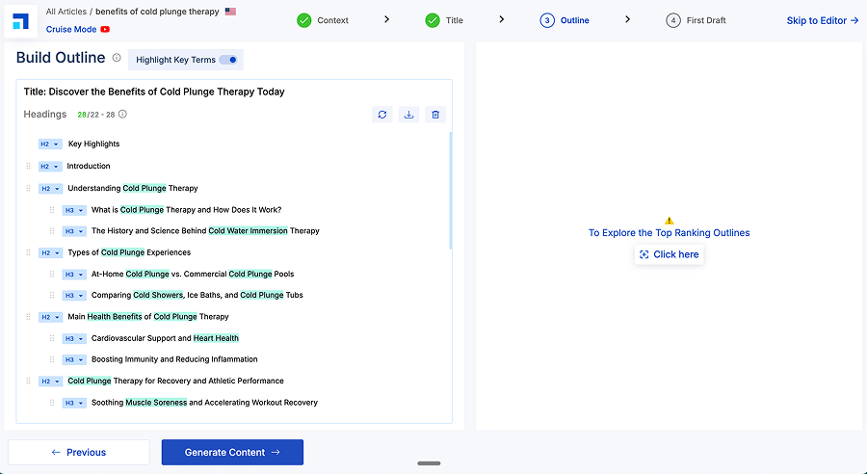Viewport: 867px width, 474px height.
Task: Click 'Soothing Muscle Soreness' heading text
Action: [x=204, y=403]
